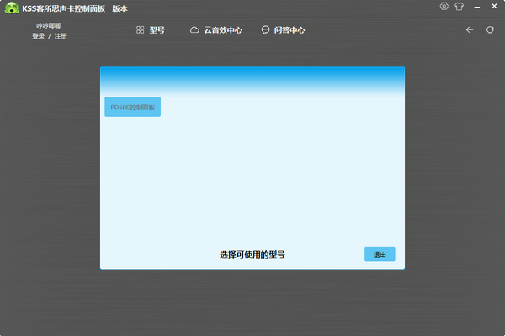Click the 注册 register link
505x336 pixels.
[61, 36]
